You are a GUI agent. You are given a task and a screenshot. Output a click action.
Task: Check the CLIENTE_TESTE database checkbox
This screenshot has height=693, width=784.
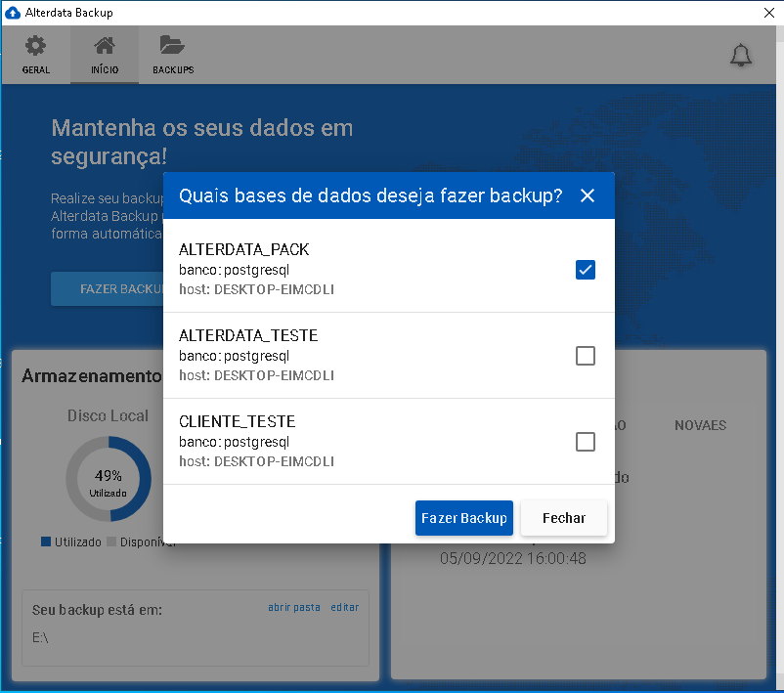click(585, 442)
